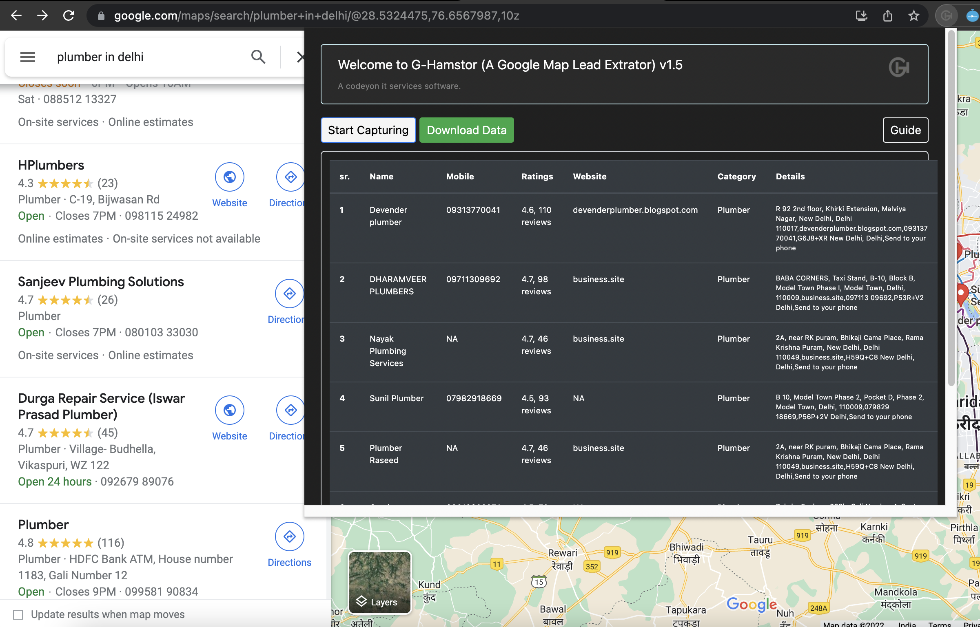Viewport: 980px width, 627px height.
Task: Click the Ratings column header
Action: click(x=537, y=177)
